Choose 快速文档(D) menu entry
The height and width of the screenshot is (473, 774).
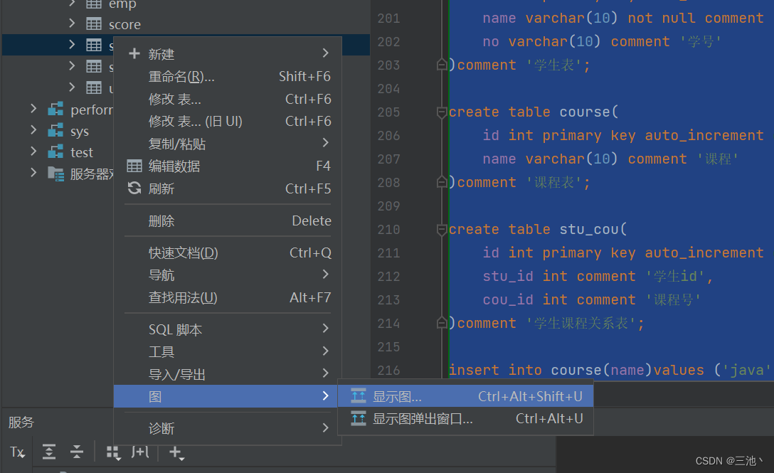click(x=228, y=253)
